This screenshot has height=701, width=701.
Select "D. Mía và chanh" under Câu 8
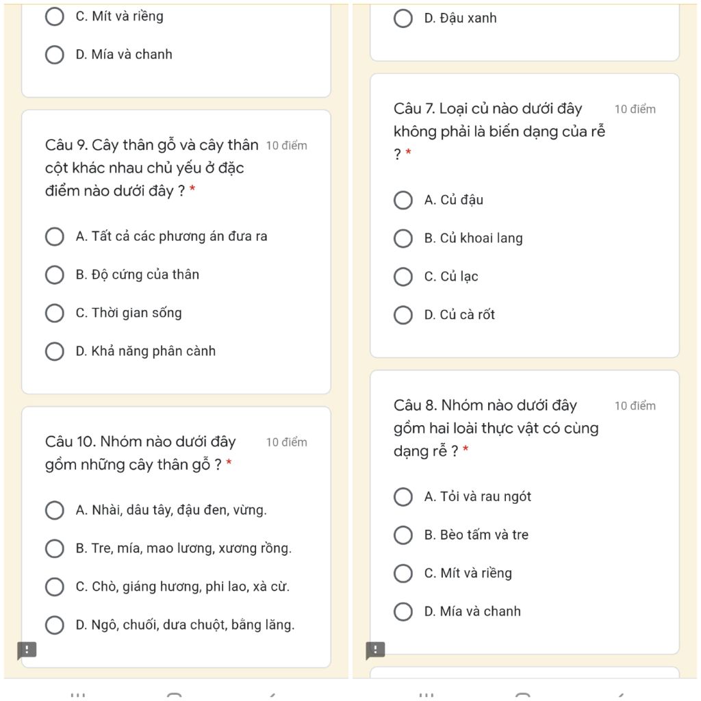pyautogui.click(x=404, y=612)
